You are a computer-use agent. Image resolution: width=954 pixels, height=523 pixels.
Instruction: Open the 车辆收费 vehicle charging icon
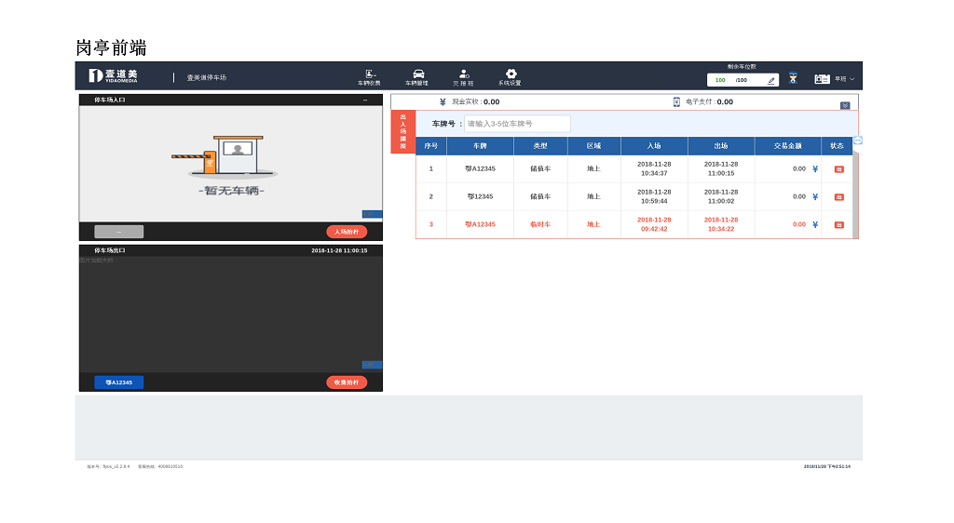(x=370, y=74)
